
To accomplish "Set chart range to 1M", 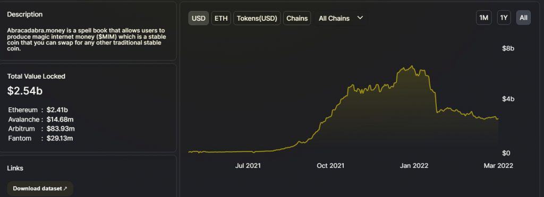I will point(483,18).
